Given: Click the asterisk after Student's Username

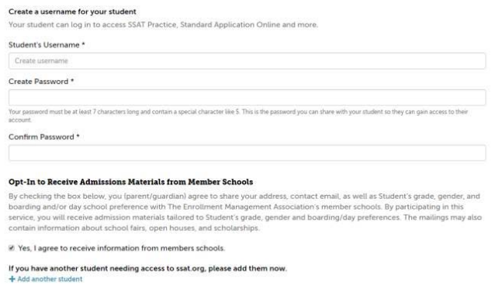Looking at the screenshot, I should tap(83, 44).
